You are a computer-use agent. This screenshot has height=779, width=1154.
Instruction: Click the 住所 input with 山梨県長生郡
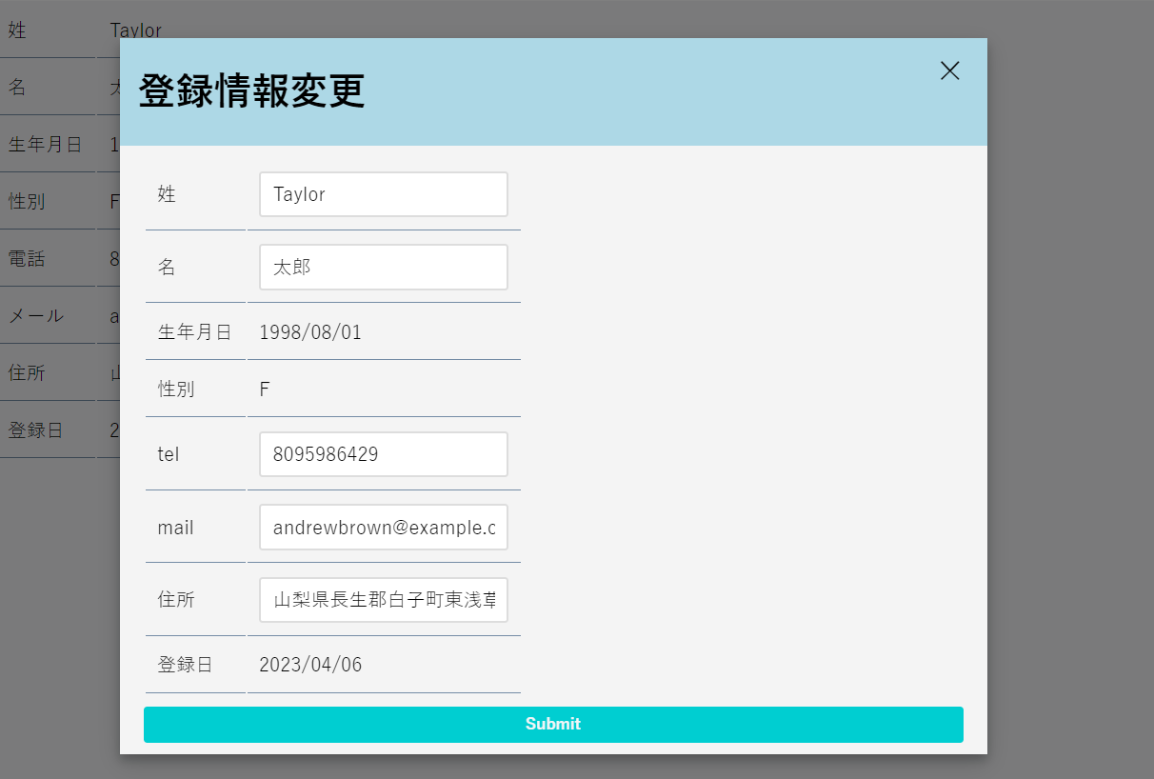384,600
